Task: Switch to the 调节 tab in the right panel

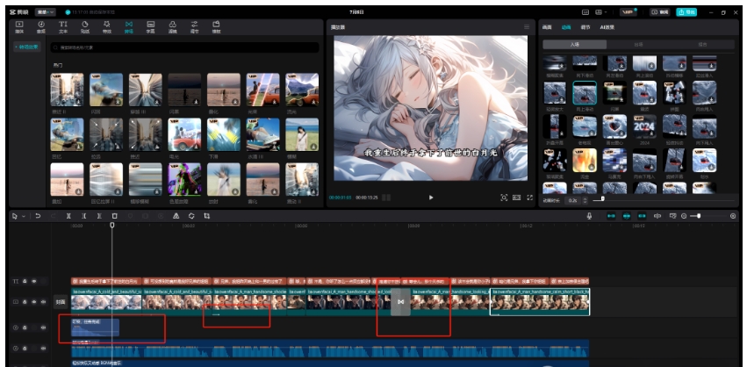Action: point(585,27)
